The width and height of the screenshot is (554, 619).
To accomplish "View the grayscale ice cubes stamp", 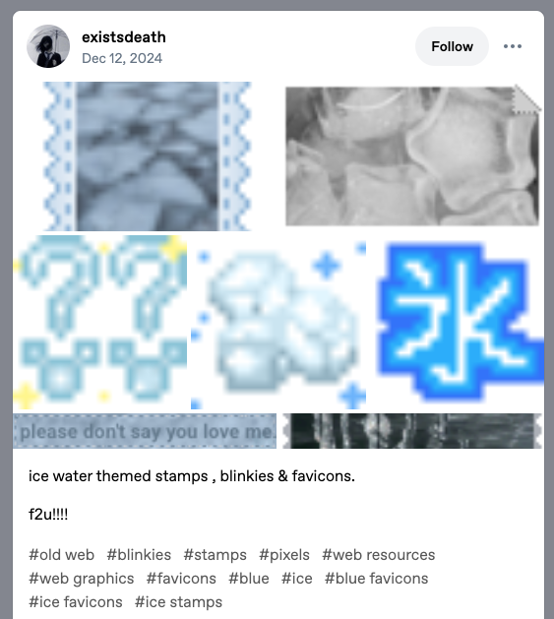I will [x=412, y=155].
